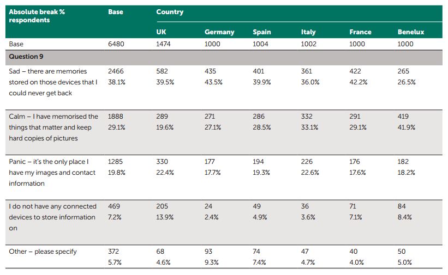Screen dimensions: 448x275
Task: Select the Benelux column header
Action: click(x=411, y=32)
